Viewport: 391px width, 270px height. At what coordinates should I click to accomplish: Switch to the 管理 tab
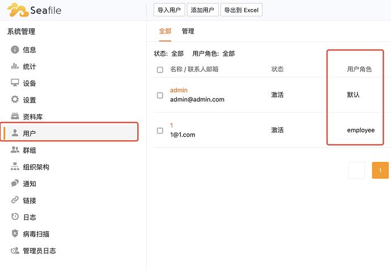tap(188, 31)
